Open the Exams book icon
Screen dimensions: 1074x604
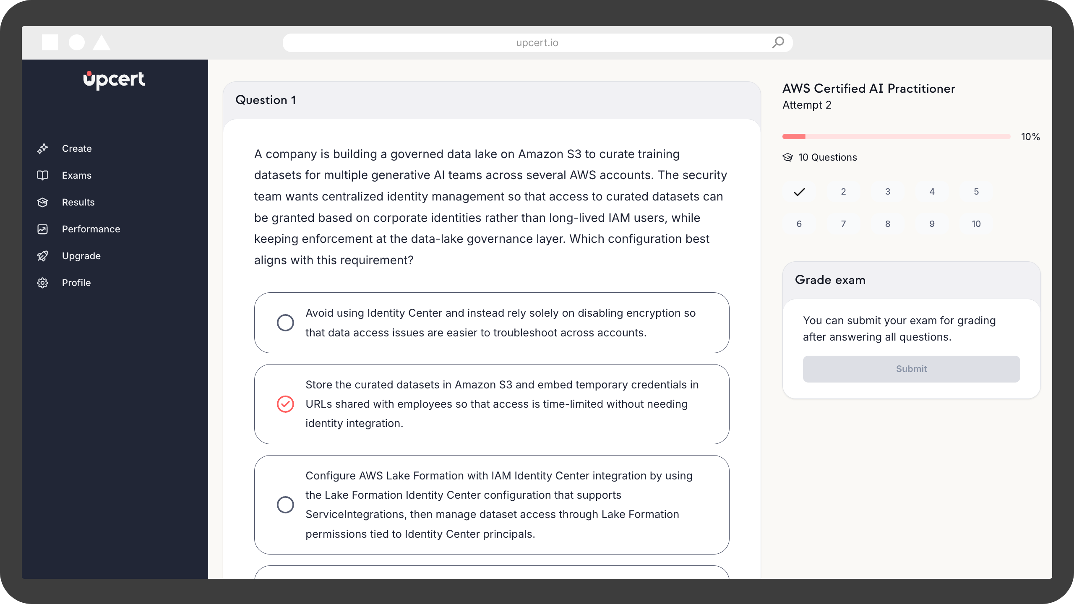43,175
